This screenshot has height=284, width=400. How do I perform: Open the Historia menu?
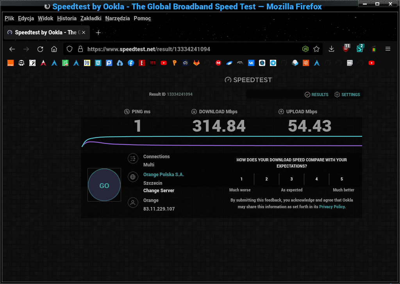(67, 18)
